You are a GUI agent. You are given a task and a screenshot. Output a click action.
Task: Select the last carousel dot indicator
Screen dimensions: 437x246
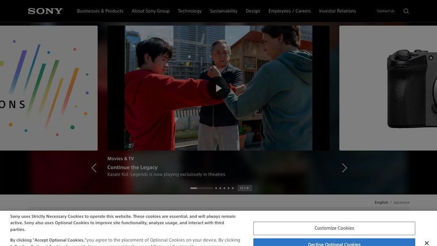233,188
